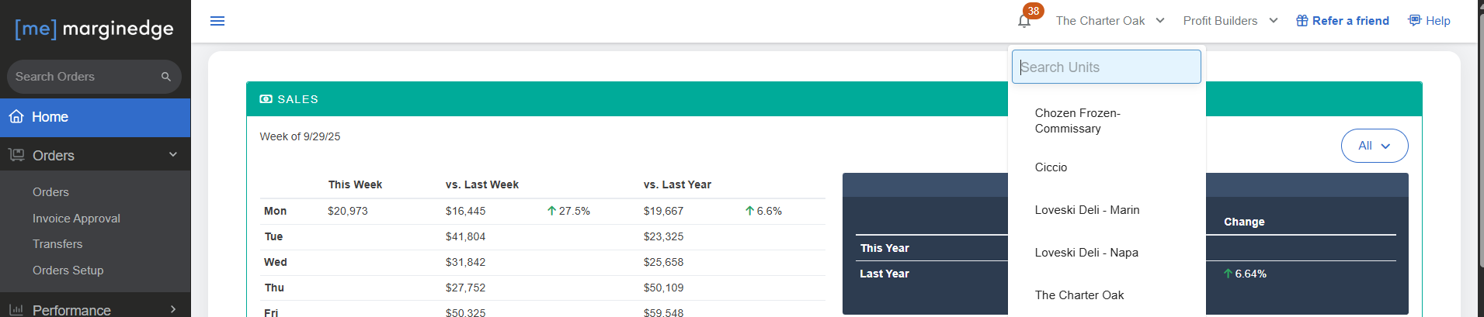The image size is (1484, 317).
Task: Open the hamburger menu icon
Action: [217, 21]
